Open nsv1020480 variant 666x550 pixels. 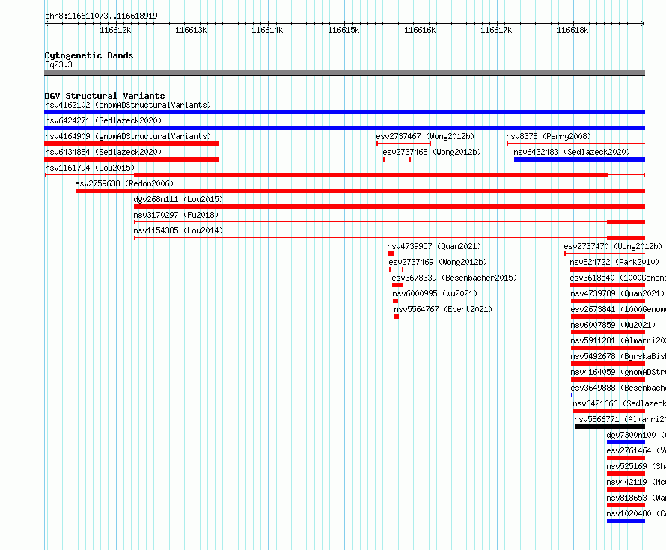(x=636, y=513)
